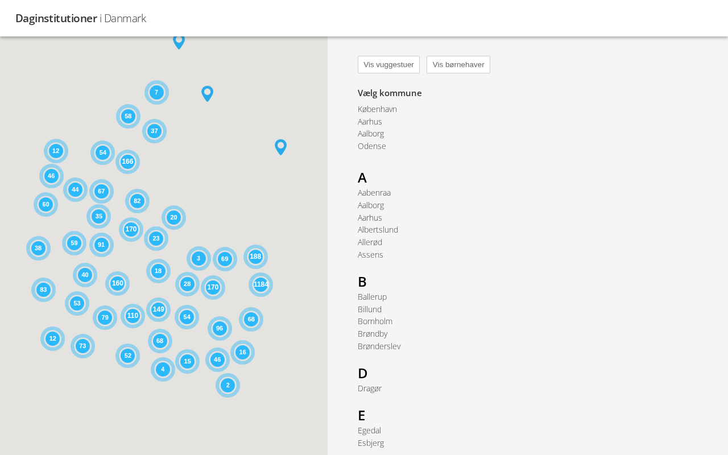The width and height of the screenshot is (728, 455).
Task: Open the København municipality link
Action: pos(377,109)
